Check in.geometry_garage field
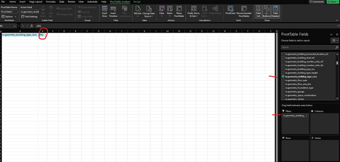The image size is (340, 162). coord(283,92)
